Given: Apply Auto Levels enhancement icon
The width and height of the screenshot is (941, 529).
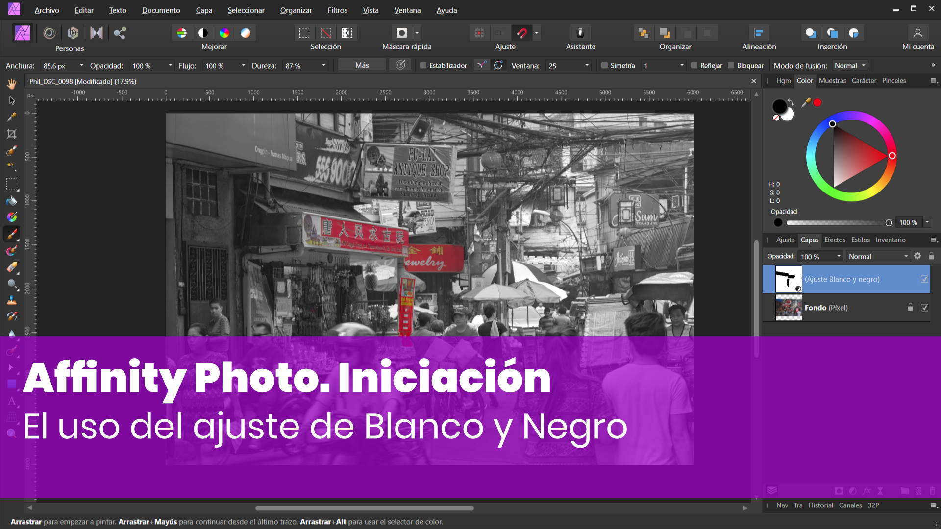Looking at the screenshot, I should coord(182,33).
